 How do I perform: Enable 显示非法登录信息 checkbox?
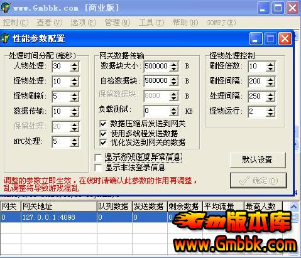tap(98, 168)
